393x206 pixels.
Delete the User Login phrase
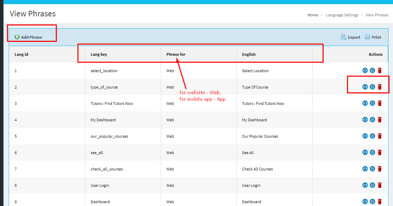(380, 185)
